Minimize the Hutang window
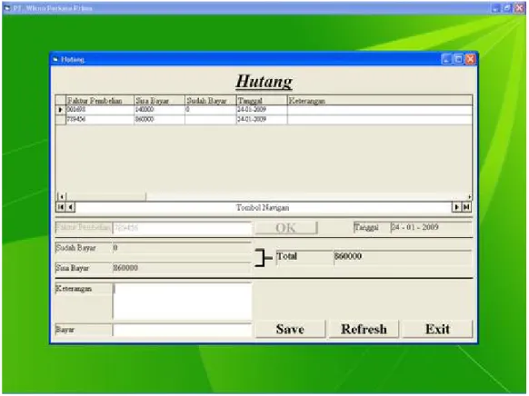This screenshot has height=396, width=529. (446, 59)
